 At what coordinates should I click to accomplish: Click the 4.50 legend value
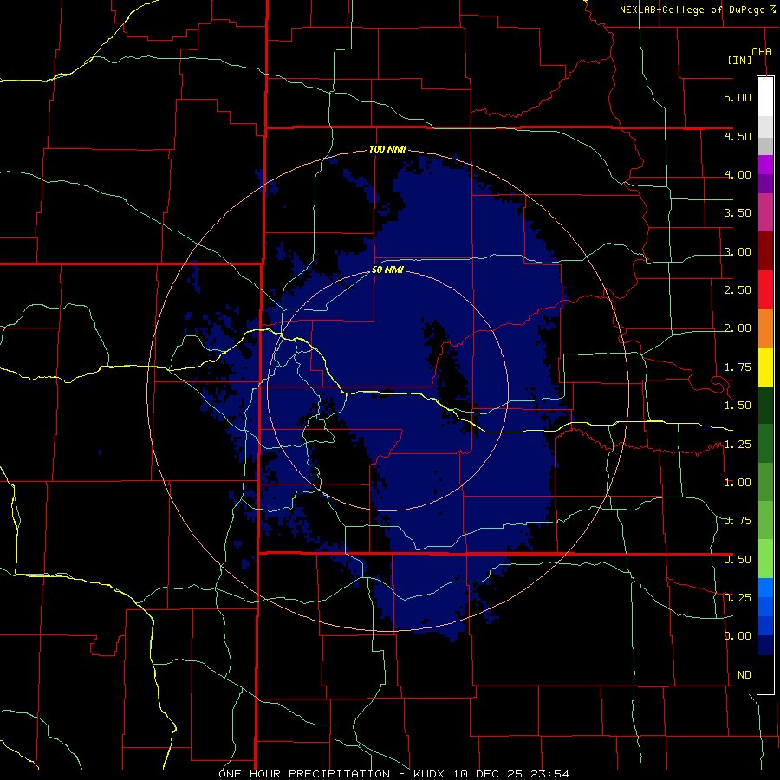click(x=738, y=136)
